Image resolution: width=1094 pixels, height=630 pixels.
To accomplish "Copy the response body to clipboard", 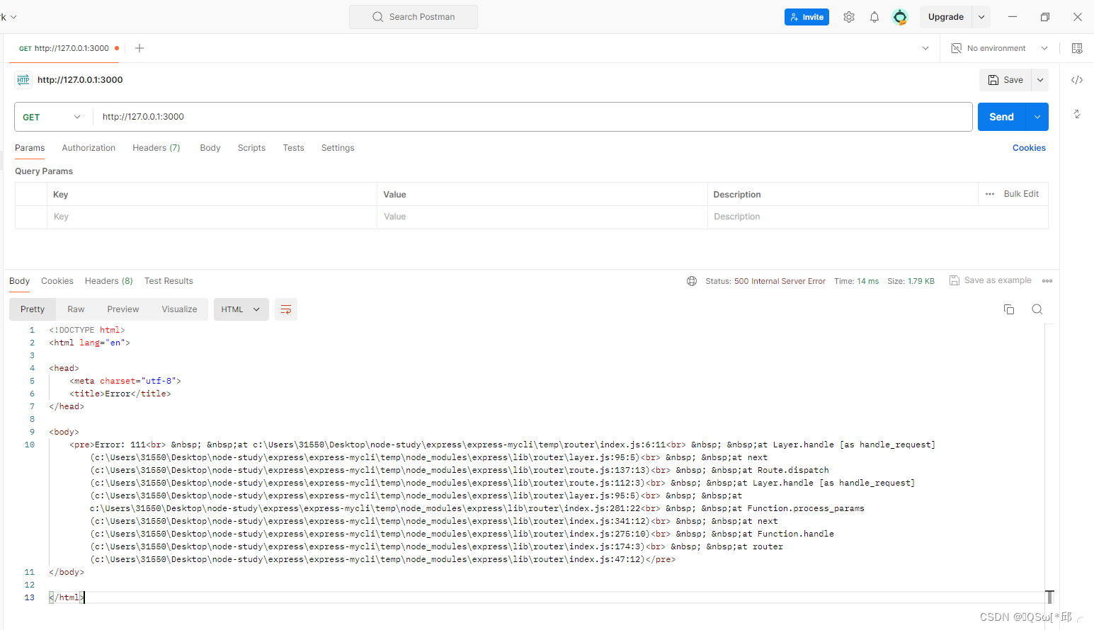I will 1009,309.
